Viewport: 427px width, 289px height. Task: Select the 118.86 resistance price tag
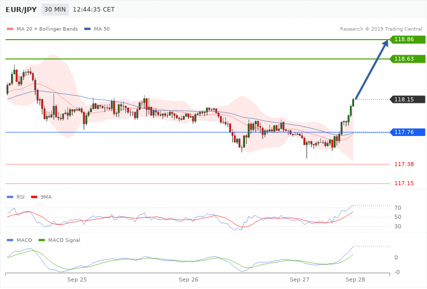click(408, 40)
